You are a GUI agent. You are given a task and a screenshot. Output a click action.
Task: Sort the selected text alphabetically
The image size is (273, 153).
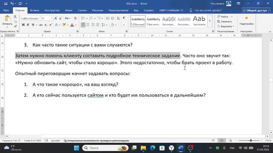point(119,18)
